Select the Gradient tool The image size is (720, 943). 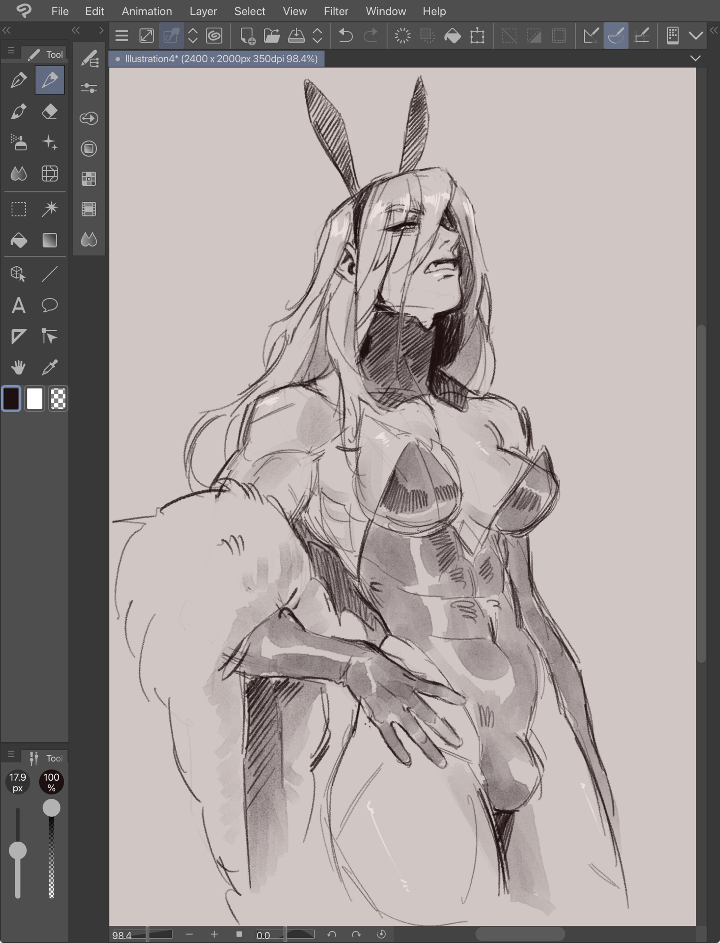(49, 240)
